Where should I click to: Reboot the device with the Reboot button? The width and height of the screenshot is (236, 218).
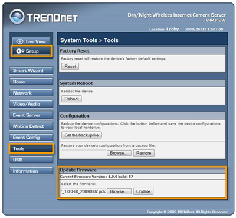pos(71,99)
